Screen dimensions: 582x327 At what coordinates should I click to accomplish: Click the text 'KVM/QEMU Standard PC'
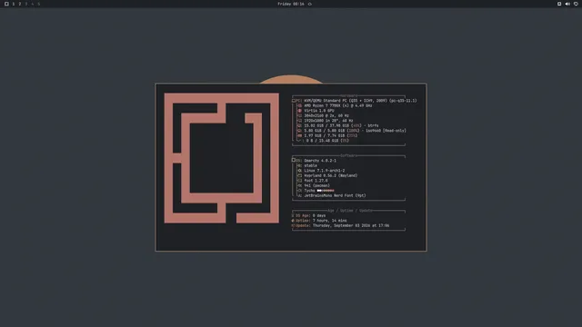pyautogui.click(x=326, y=101)
